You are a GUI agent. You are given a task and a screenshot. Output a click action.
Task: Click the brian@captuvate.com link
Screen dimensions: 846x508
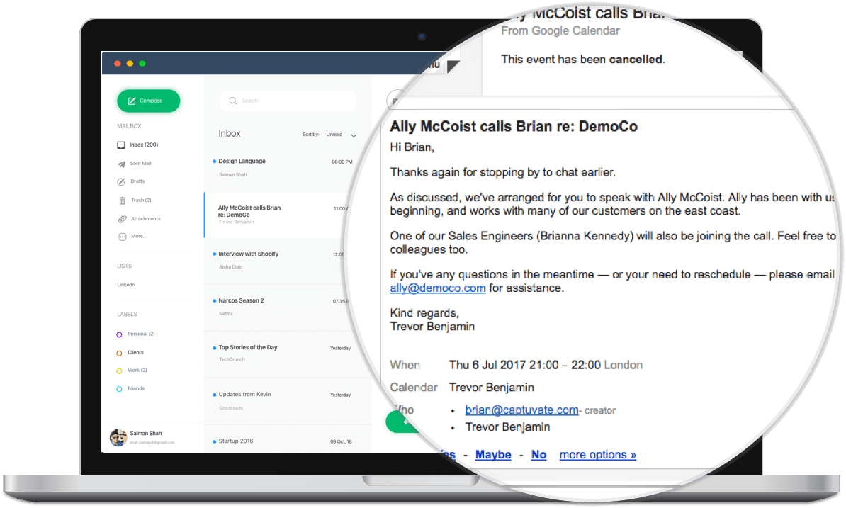click(521, 410)
